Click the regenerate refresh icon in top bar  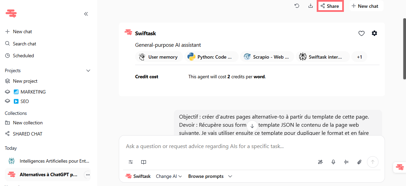point(297,6)
